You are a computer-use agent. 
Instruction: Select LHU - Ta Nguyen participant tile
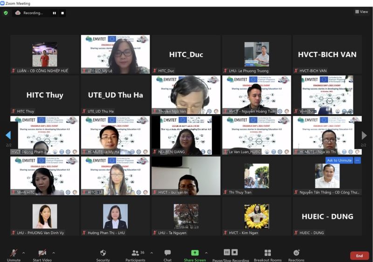click(x=186, y=216)
